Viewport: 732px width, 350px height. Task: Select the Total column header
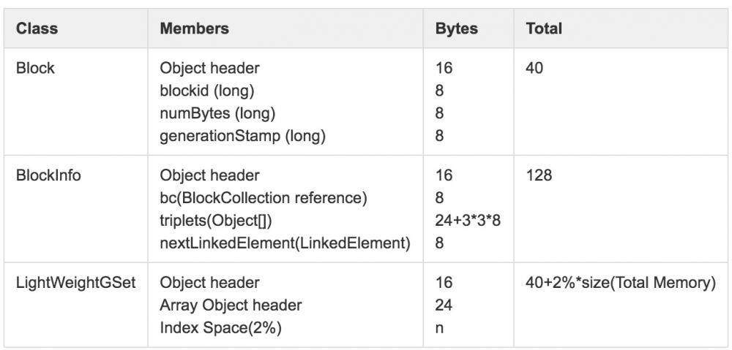click(544, 28)
